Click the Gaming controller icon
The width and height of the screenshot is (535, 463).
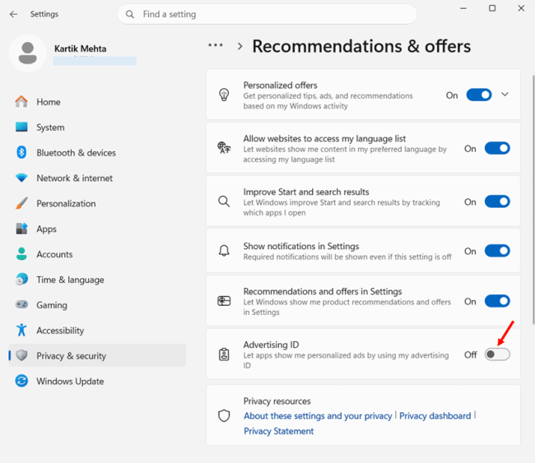(x=21, y=304)
